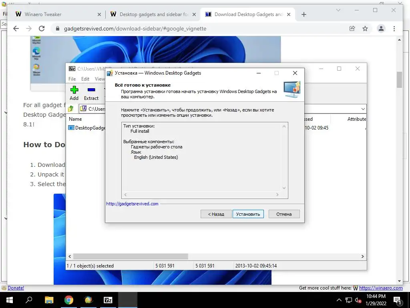Screen dimensions: 410x308
Task: Click the 7-Zip scrollbar right arrow
Action: coord(362,256)
